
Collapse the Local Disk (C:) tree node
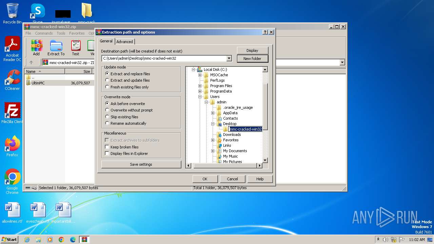point(193,69)
